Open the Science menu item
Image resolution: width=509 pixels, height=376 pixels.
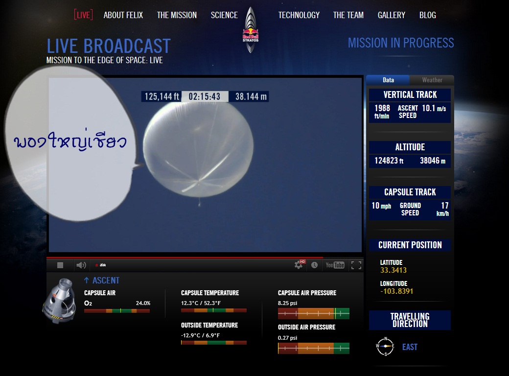point(224,15)
